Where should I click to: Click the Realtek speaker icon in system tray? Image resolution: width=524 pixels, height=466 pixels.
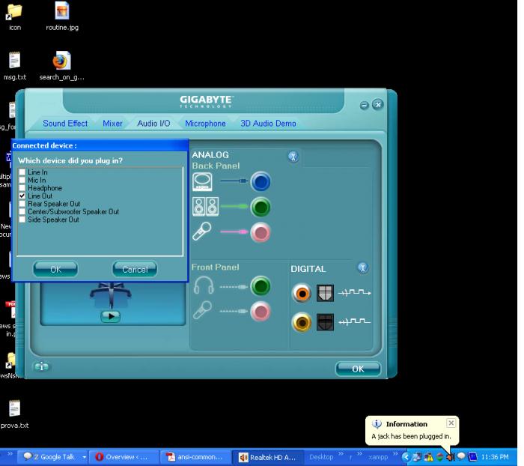(x=450, y=456)
